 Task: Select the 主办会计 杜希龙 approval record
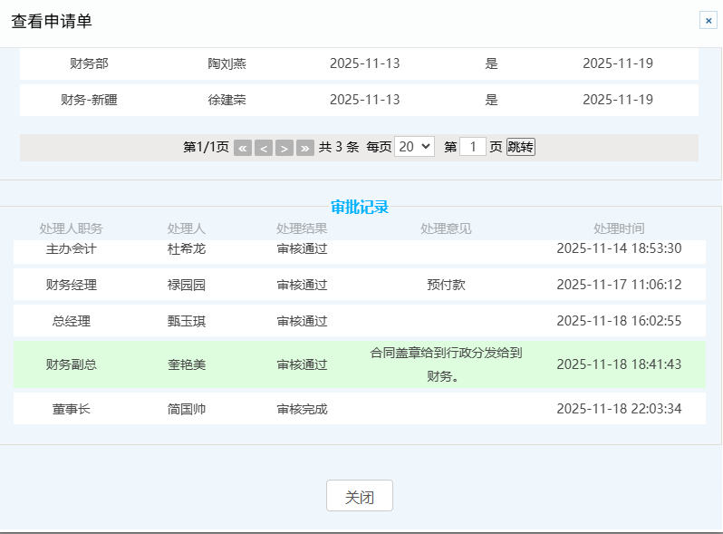[359, 248]
